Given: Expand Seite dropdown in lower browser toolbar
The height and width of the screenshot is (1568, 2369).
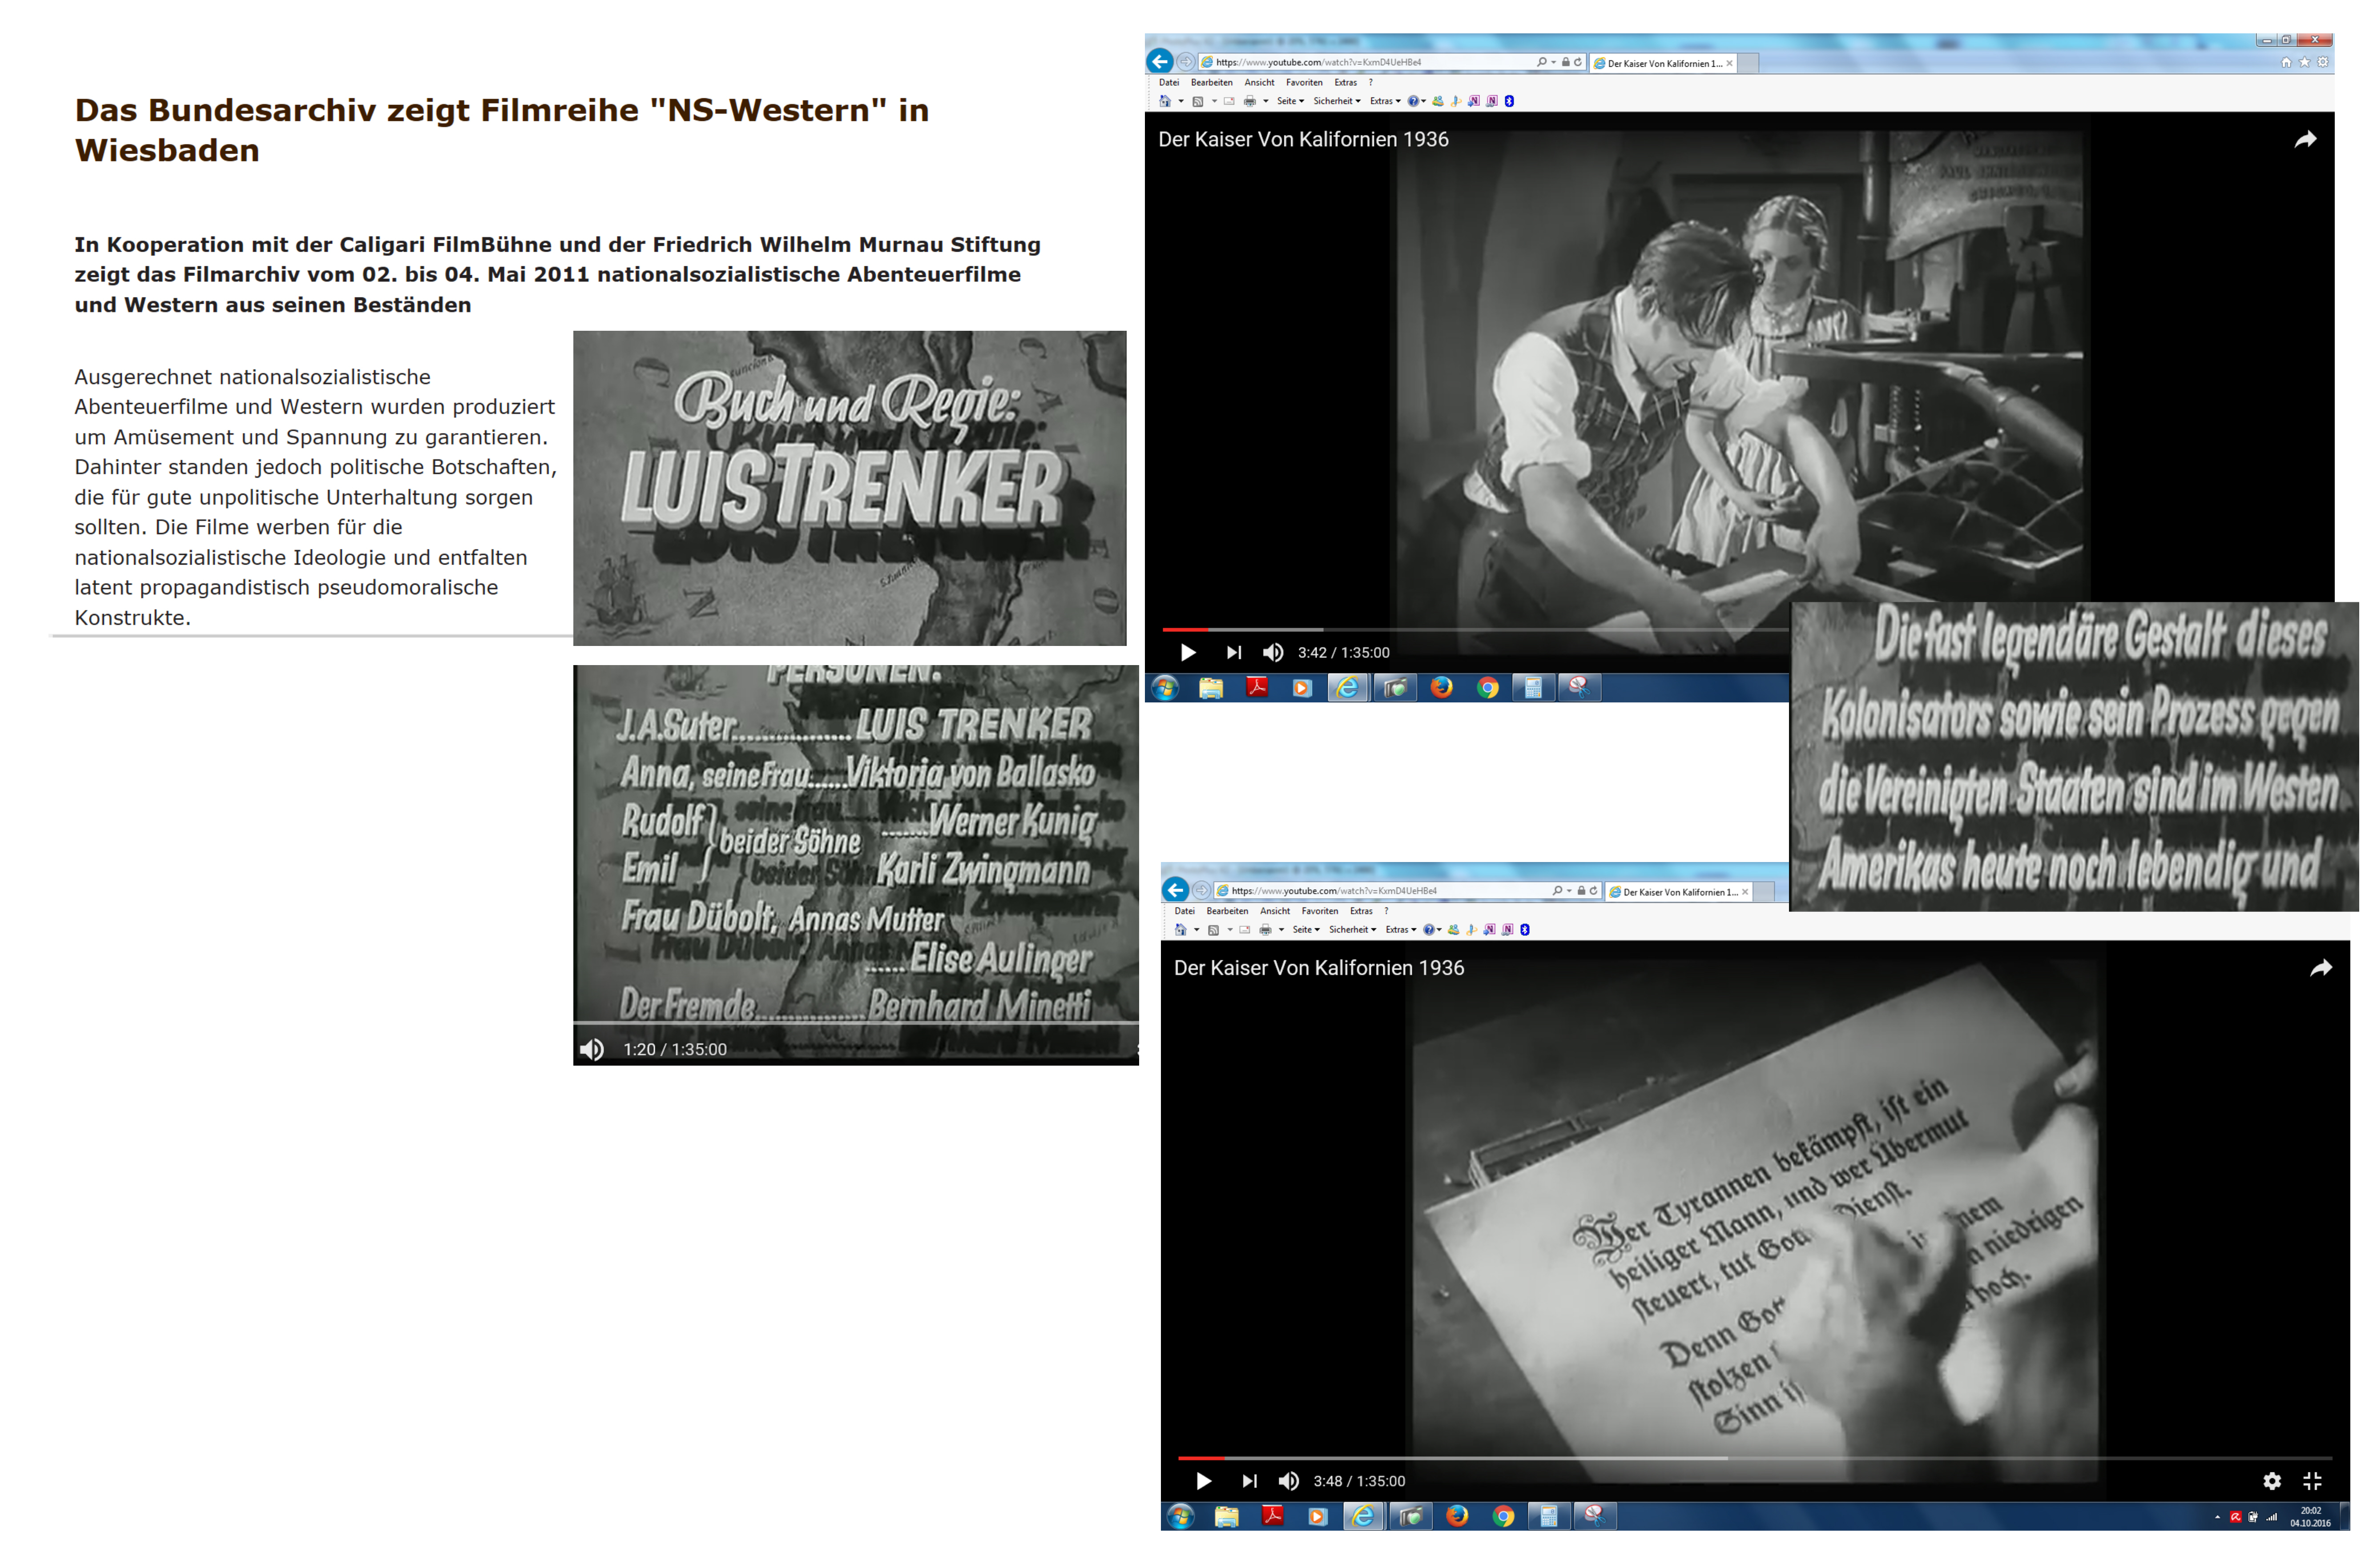Looking at the screenshot, I should [x=1305, y=930].
